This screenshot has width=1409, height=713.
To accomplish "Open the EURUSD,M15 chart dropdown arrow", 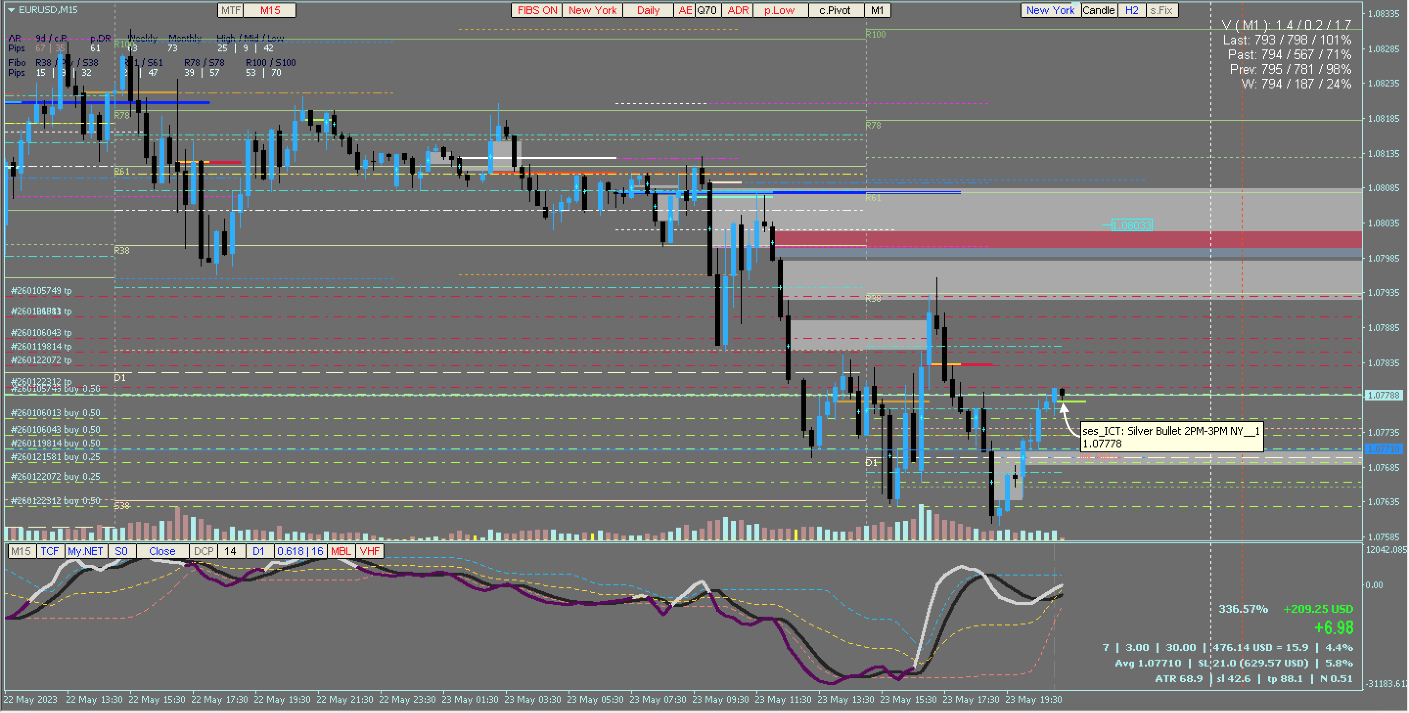I will click(x=11, y=10).
